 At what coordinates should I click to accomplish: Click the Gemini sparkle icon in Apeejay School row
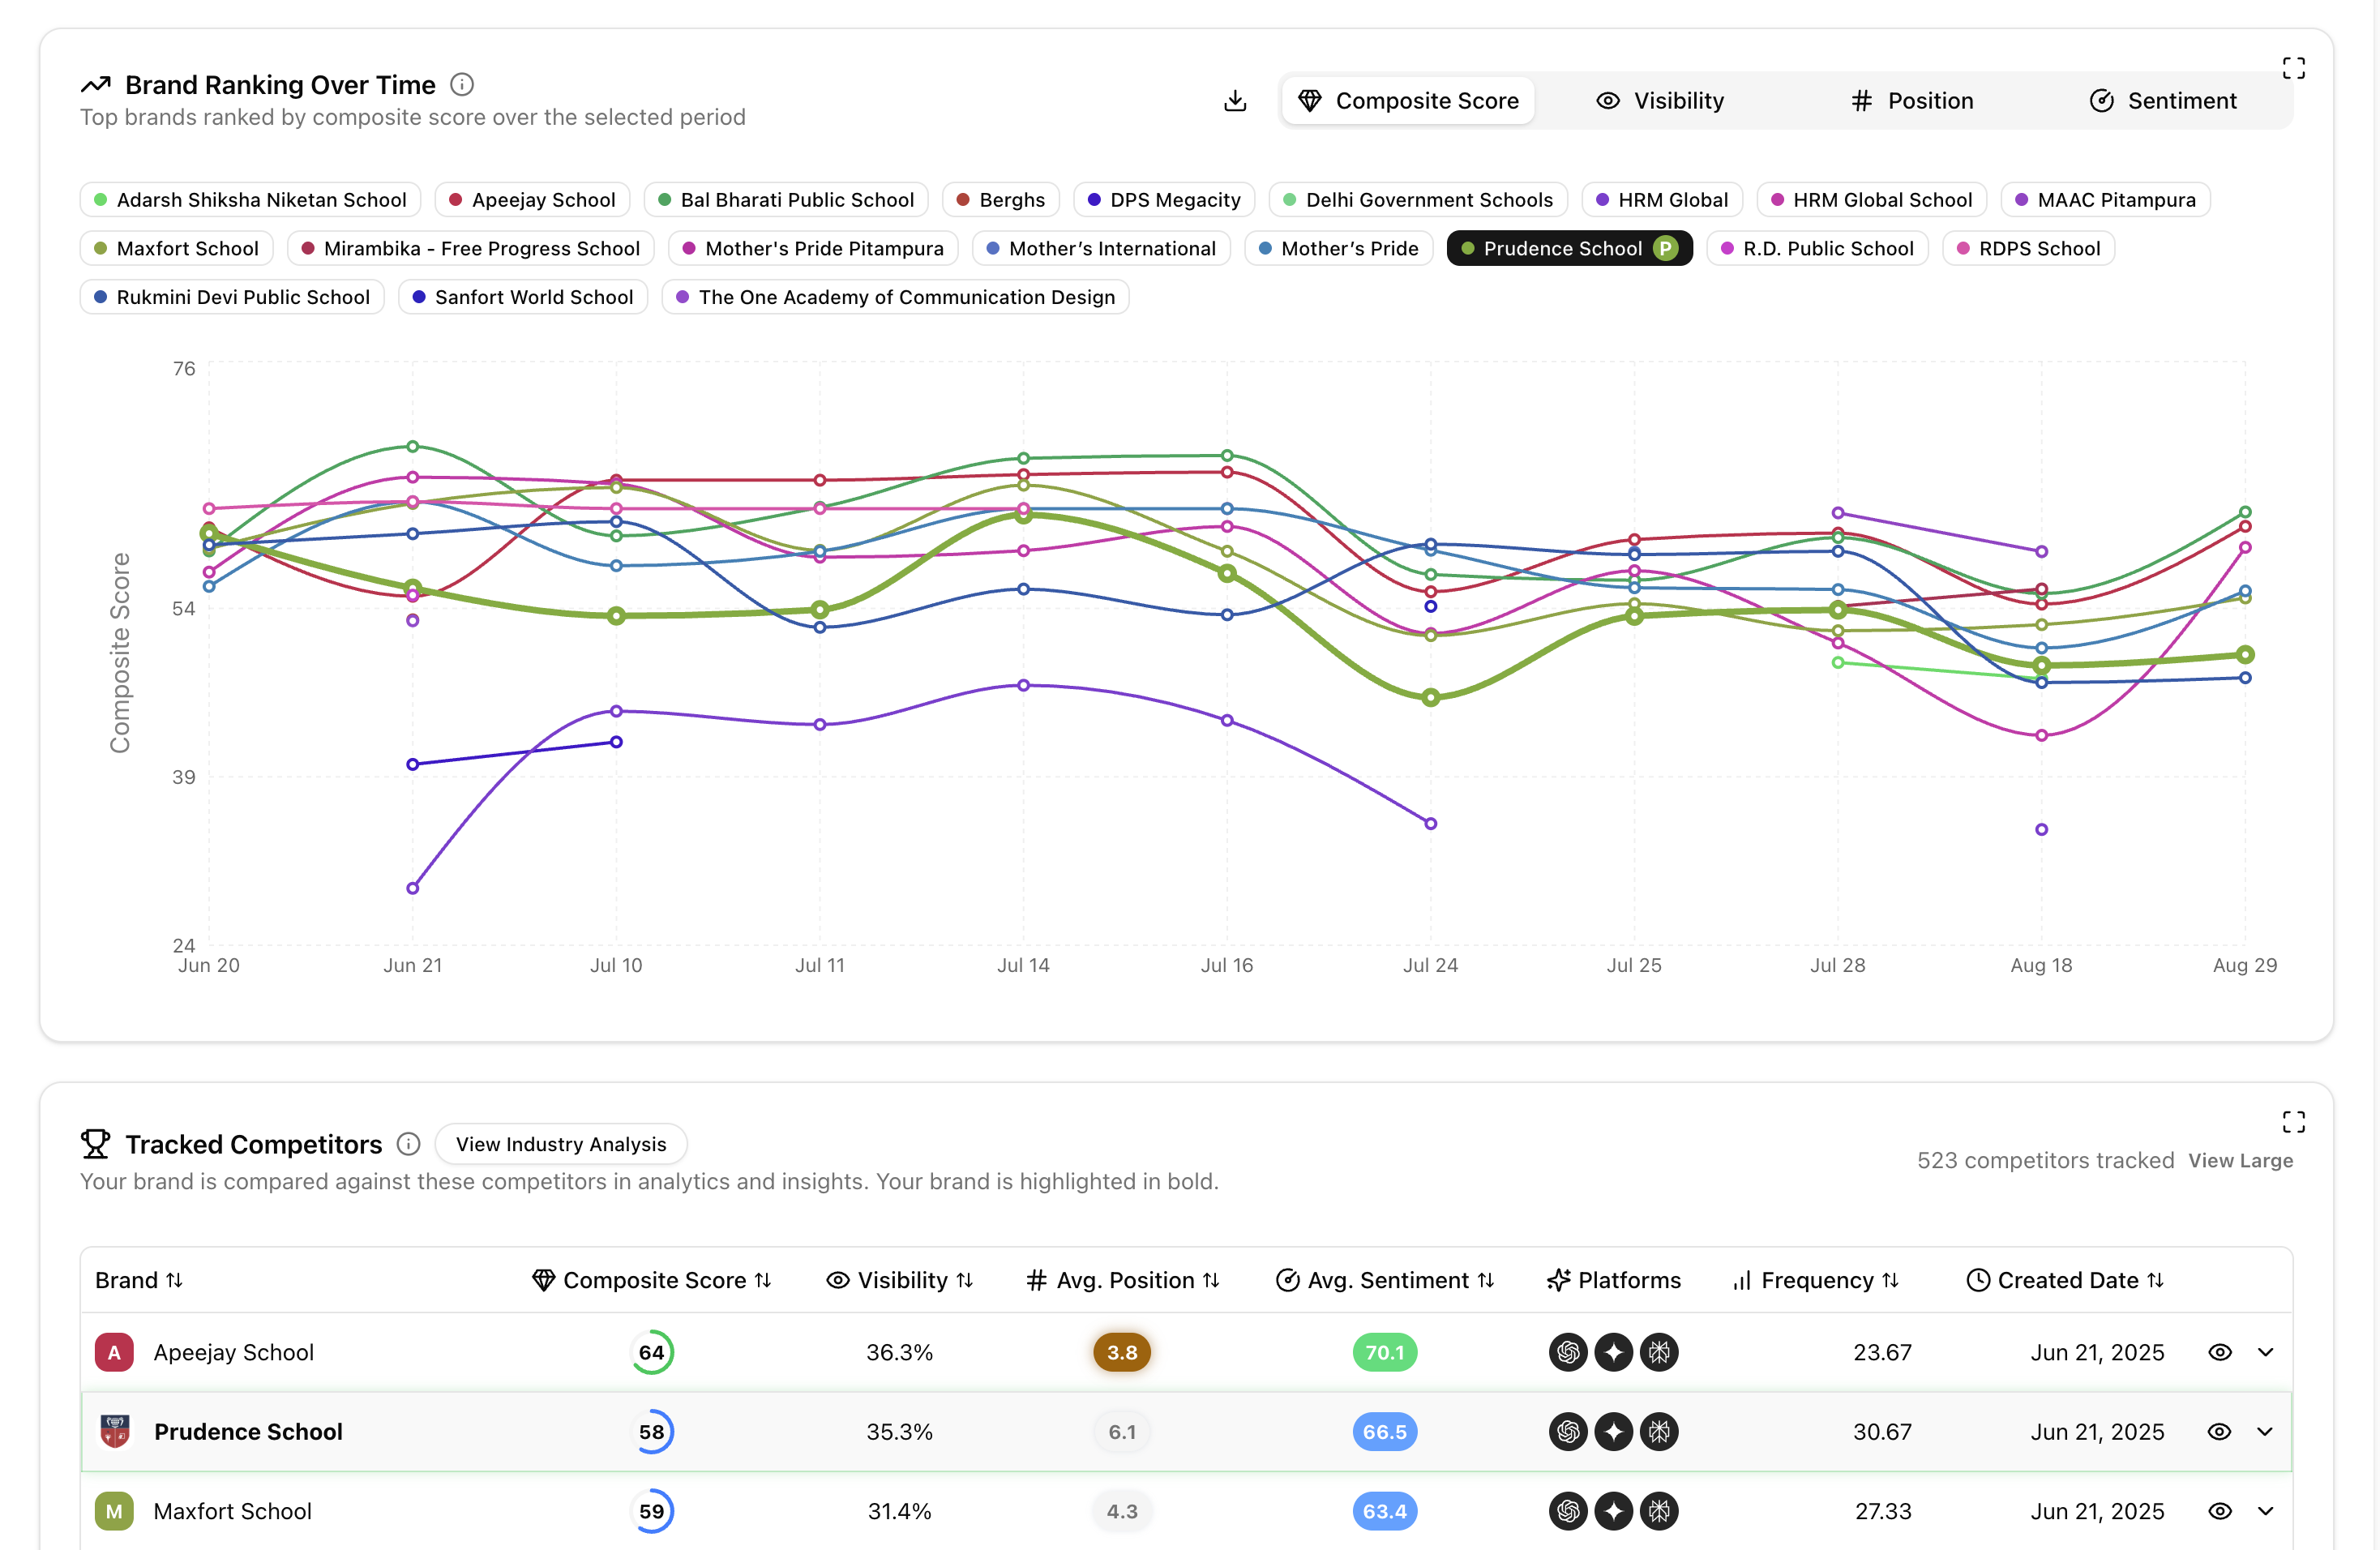[x=1613, y=1352]
